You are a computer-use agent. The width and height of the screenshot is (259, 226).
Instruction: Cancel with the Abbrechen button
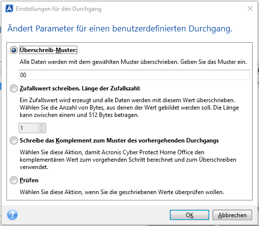(x=232, y=215)
